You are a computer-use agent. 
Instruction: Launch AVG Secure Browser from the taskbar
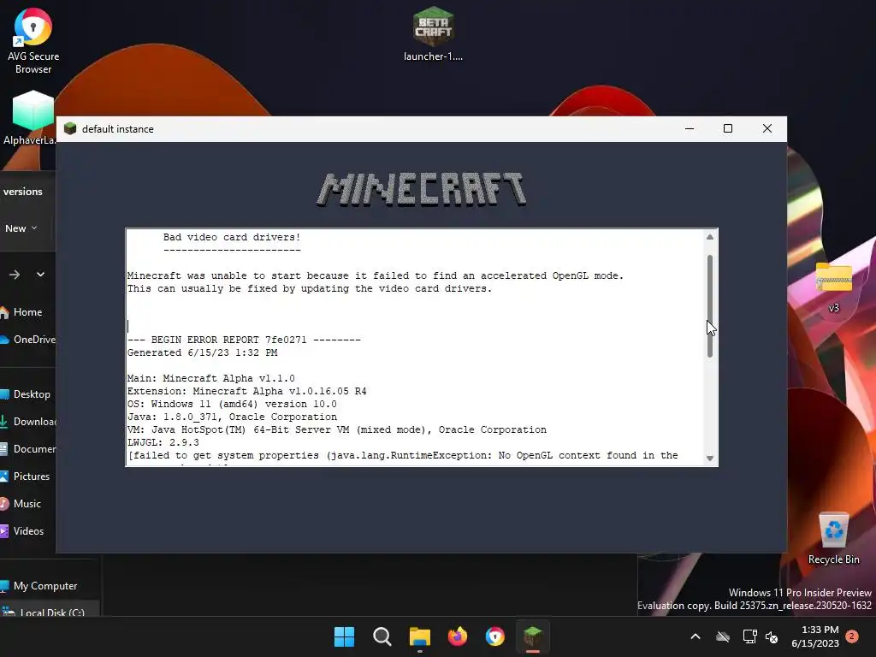click(x=495, y=636)
